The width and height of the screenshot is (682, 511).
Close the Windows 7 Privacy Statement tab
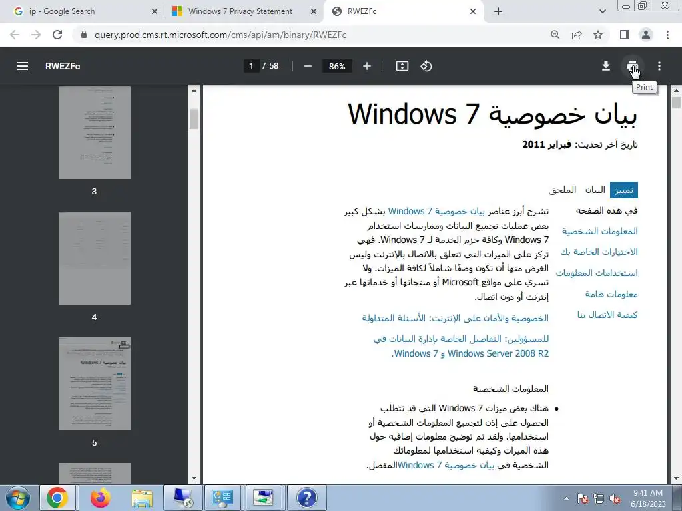[314, 11]
